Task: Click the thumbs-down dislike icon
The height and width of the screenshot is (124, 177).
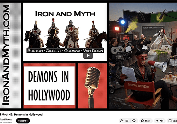Action: [x=134, y=121]
